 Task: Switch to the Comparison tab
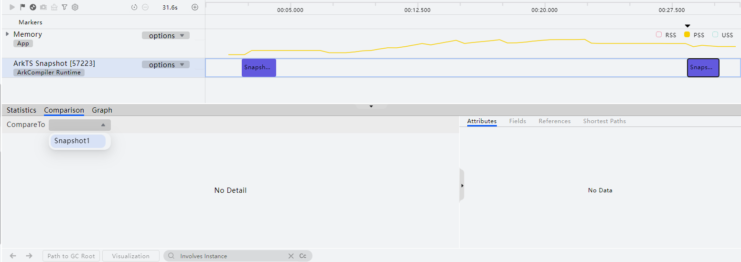click(x=64, y=110)
